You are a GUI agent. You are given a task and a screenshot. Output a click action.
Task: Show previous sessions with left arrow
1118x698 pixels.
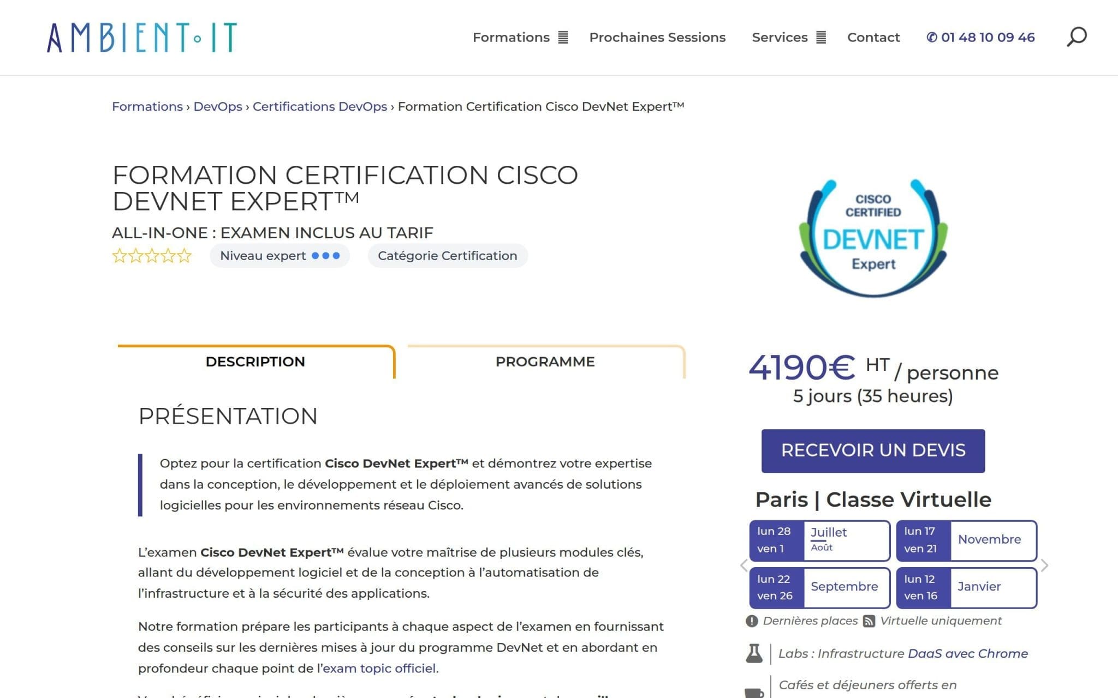744,565
